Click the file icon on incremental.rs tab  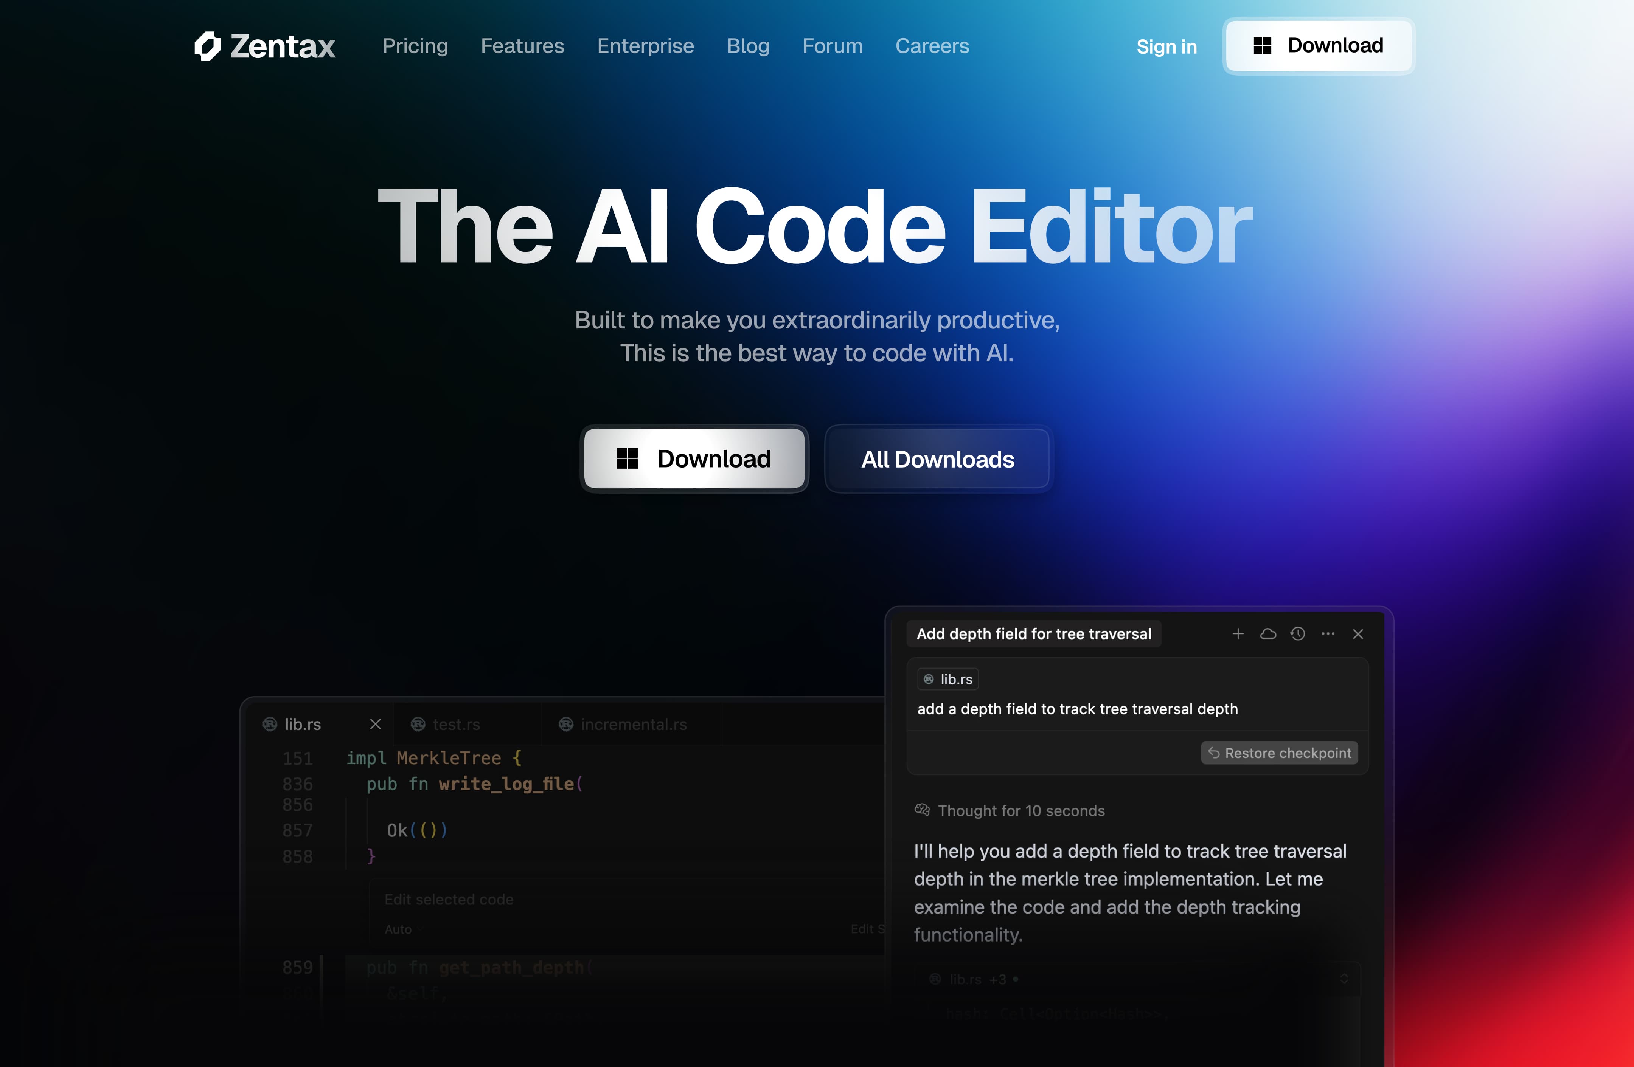[566, 725]
